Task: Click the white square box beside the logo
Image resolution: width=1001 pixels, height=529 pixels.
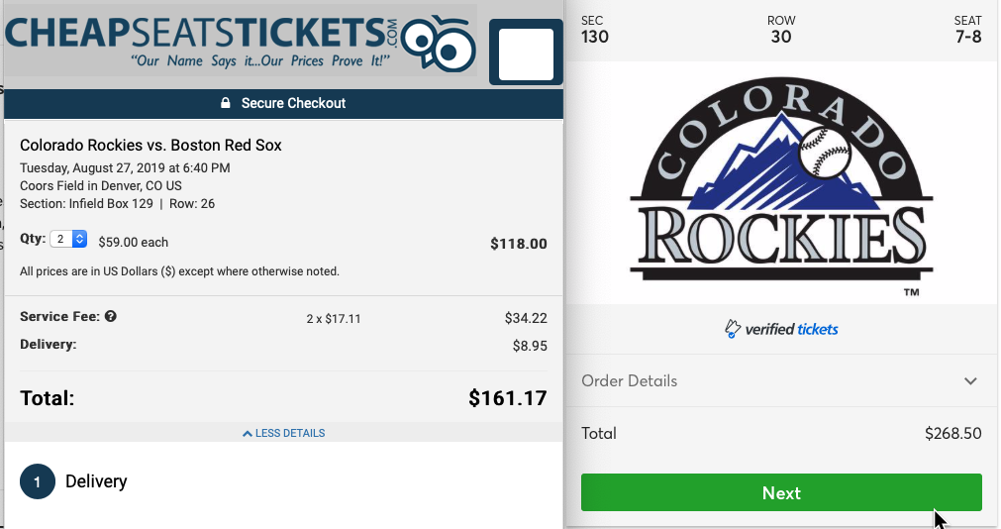Action: tap(526, 53)
